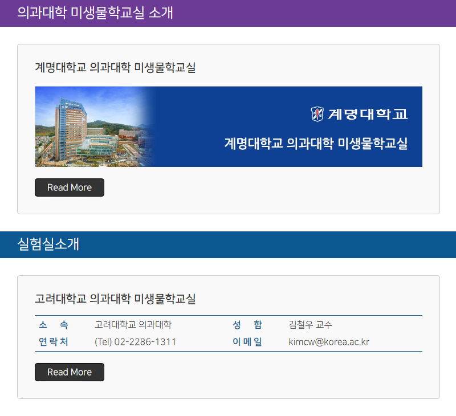
Task: Click the heading 고려대학교 의과대학 미생물학교실 card title
Action: (115, 299)
